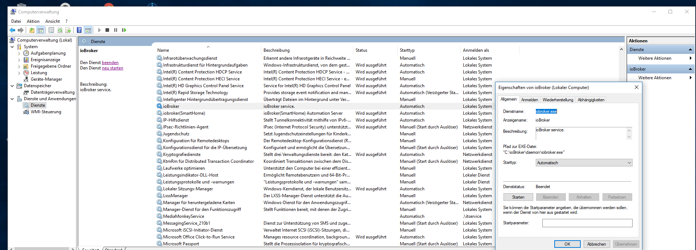Open the Datei menu

(16, 21)
